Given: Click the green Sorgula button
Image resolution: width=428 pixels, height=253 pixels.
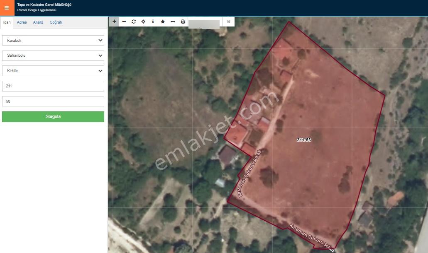Looking at the screenshot, I should 53,116.
